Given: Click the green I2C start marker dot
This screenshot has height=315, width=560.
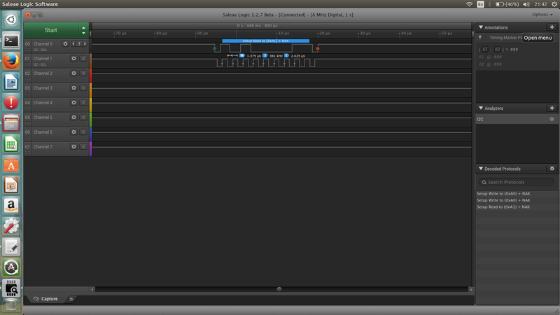Looking at the screenshot, I should (214, 48).
